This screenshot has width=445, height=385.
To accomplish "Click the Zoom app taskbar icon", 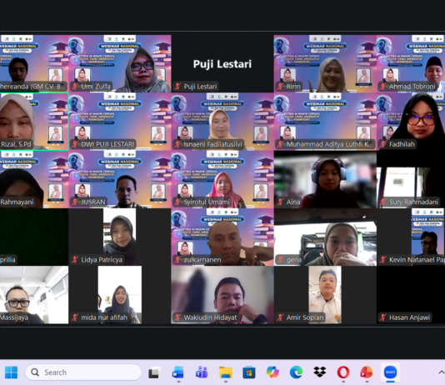I will [390, 372].
